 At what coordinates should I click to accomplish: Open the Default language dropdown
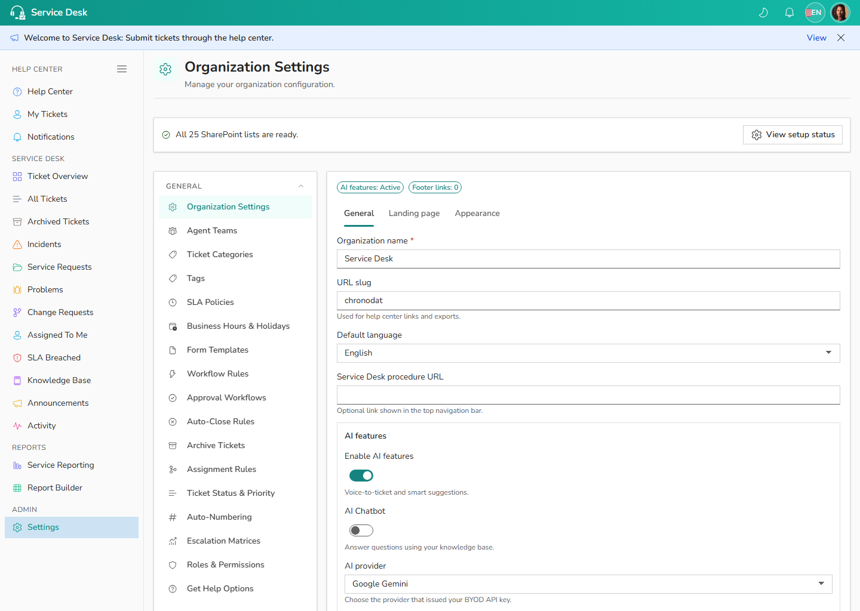click(x=588, y=353)
